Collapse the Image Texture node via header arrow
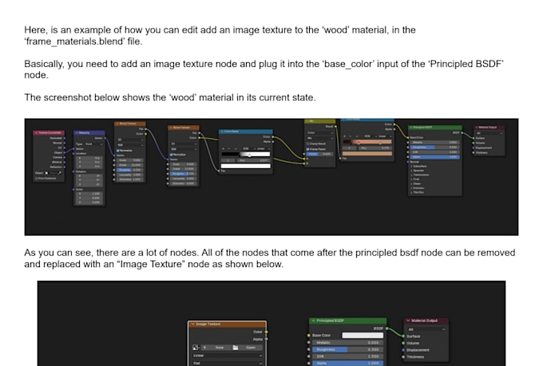This screenshot has width=543, height=366. (x=193, y=325)
